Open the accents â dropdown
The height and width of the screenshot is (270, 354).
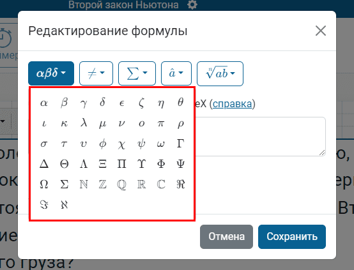click(x=176, y=73)
